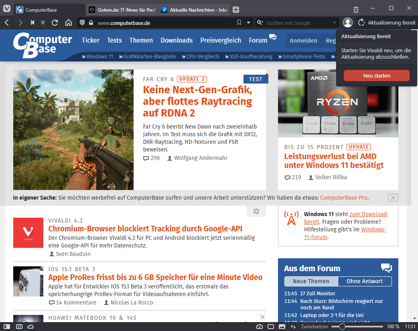
Task: Open the 14 Kommentare link
Action: pyautogui.click(x=73, y=303)
